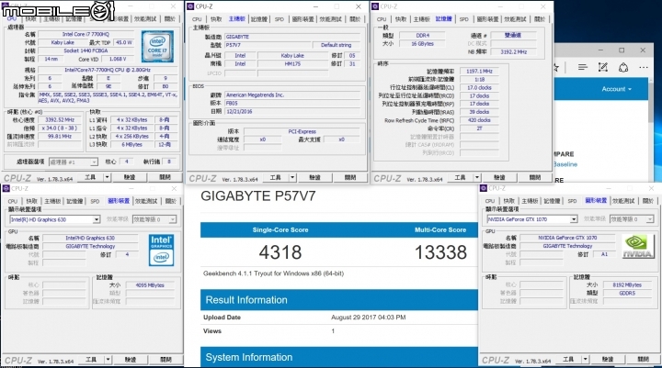
Task: Click the 1197.1 MHz memory frequency value
Action: (x=479, y=72)
